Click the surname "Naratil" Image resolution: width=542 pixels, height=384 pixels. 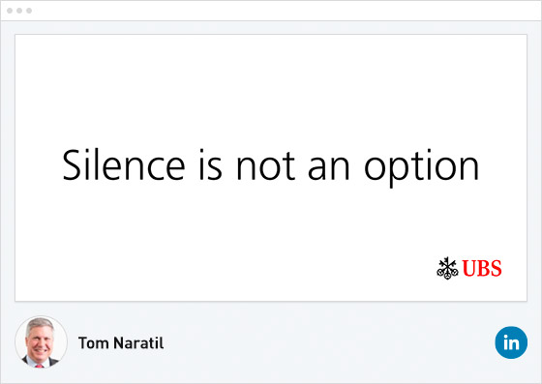138,343
